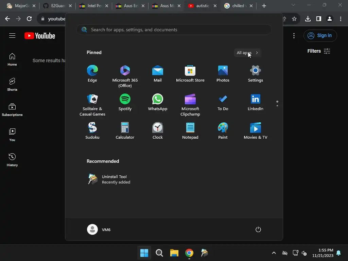
Task: Go back in Chrome
Action: pos(7,19)
